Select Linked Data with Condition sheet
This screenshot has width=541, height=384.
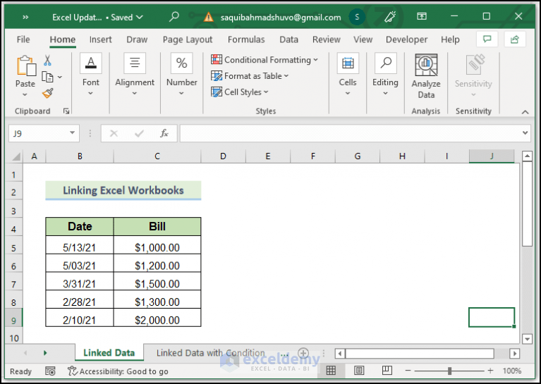click(x=210, y=352)
